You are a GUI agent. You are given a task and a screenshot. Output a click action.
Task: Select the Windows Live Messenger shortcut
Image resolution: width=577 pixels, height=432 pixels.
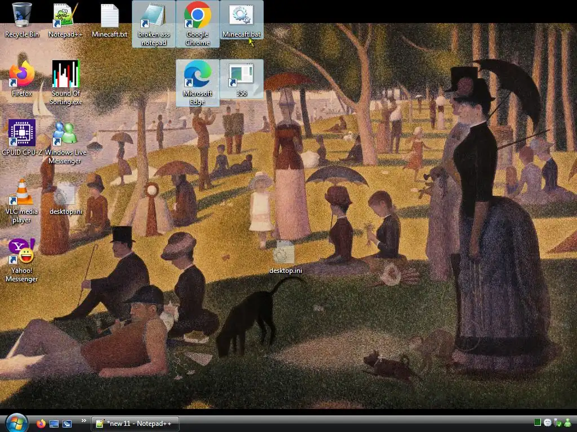click(65, 141)
